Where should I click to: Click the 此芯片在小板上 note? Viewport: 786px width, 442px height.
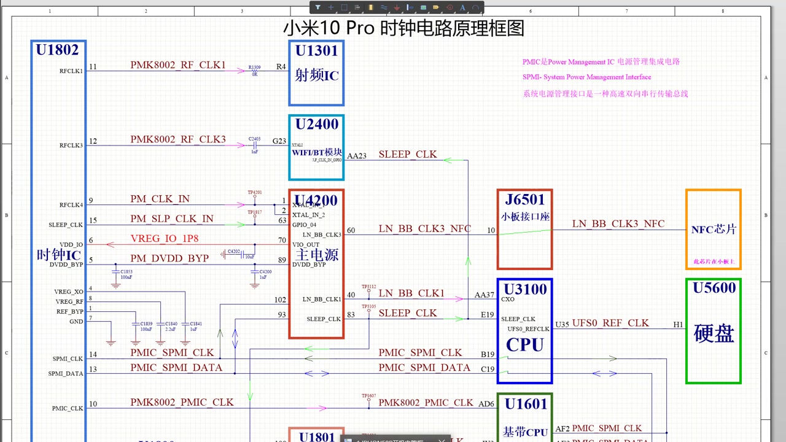714,262
